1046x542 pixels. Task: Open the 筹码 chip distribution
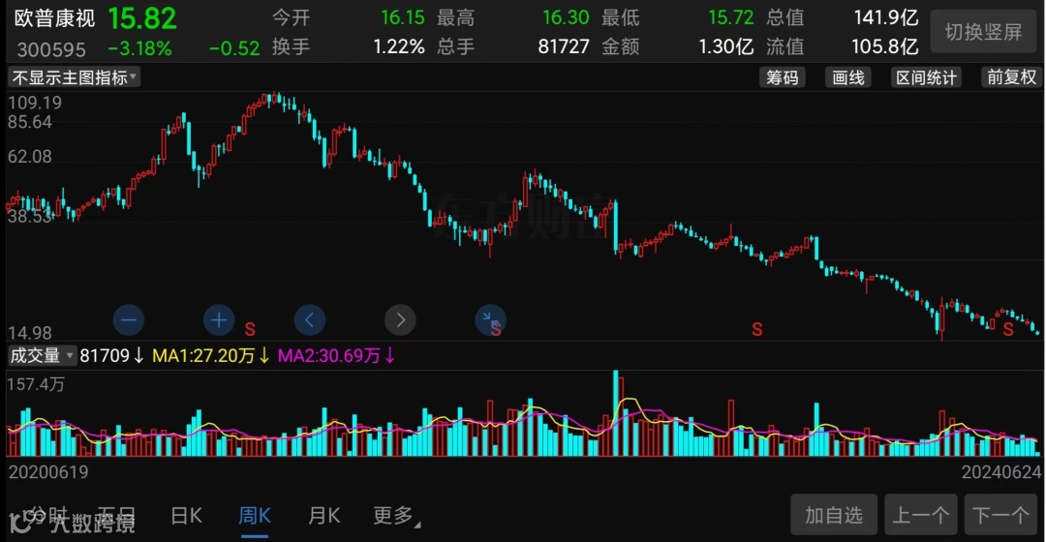782,77
